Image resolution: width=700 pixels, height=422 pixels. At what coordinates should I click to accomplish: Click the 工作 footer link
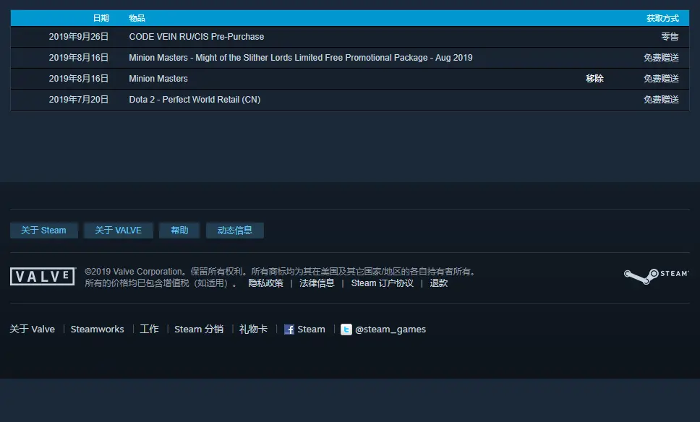(x=149, y=330)
